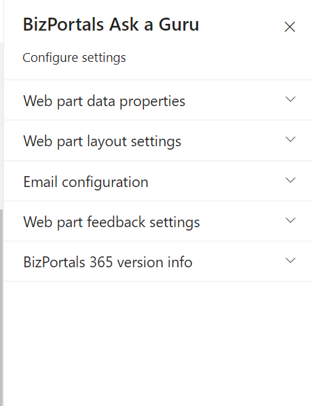Image resolution: width=313 pixels, height=406 pixels.
Task: Select the Web part feedback settings title
Action: tap(111, 222)
